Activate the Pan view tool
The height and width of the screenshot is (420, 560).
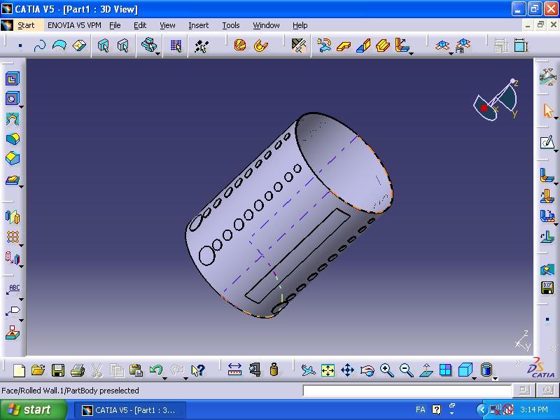(x=347, y=370)
